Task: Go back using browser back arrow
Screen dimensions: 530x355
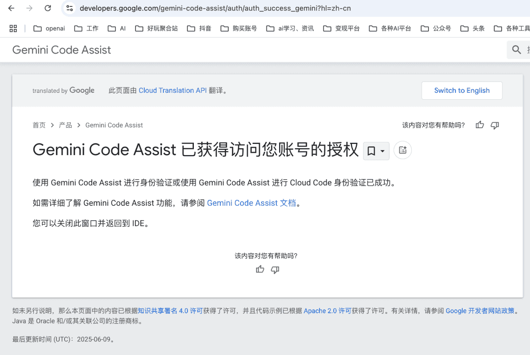Action: coord(11,8)
